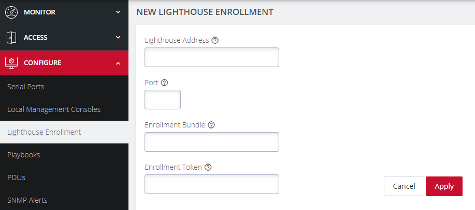The image size is (475, 210).
Task: Focus the Lighthouse Address text field
Action: point(211,57)
